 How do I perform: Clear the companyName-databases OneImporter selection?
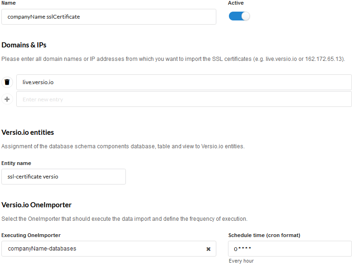[x=208, y=249]
